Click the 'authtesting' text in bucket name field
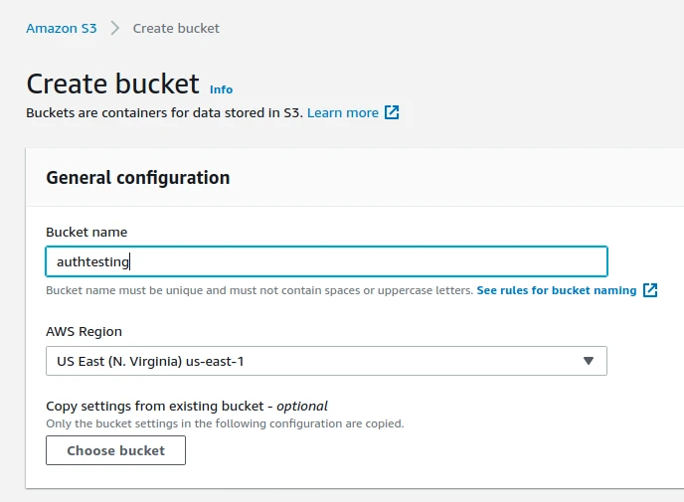The image size is (684, 502). [92, 261]
